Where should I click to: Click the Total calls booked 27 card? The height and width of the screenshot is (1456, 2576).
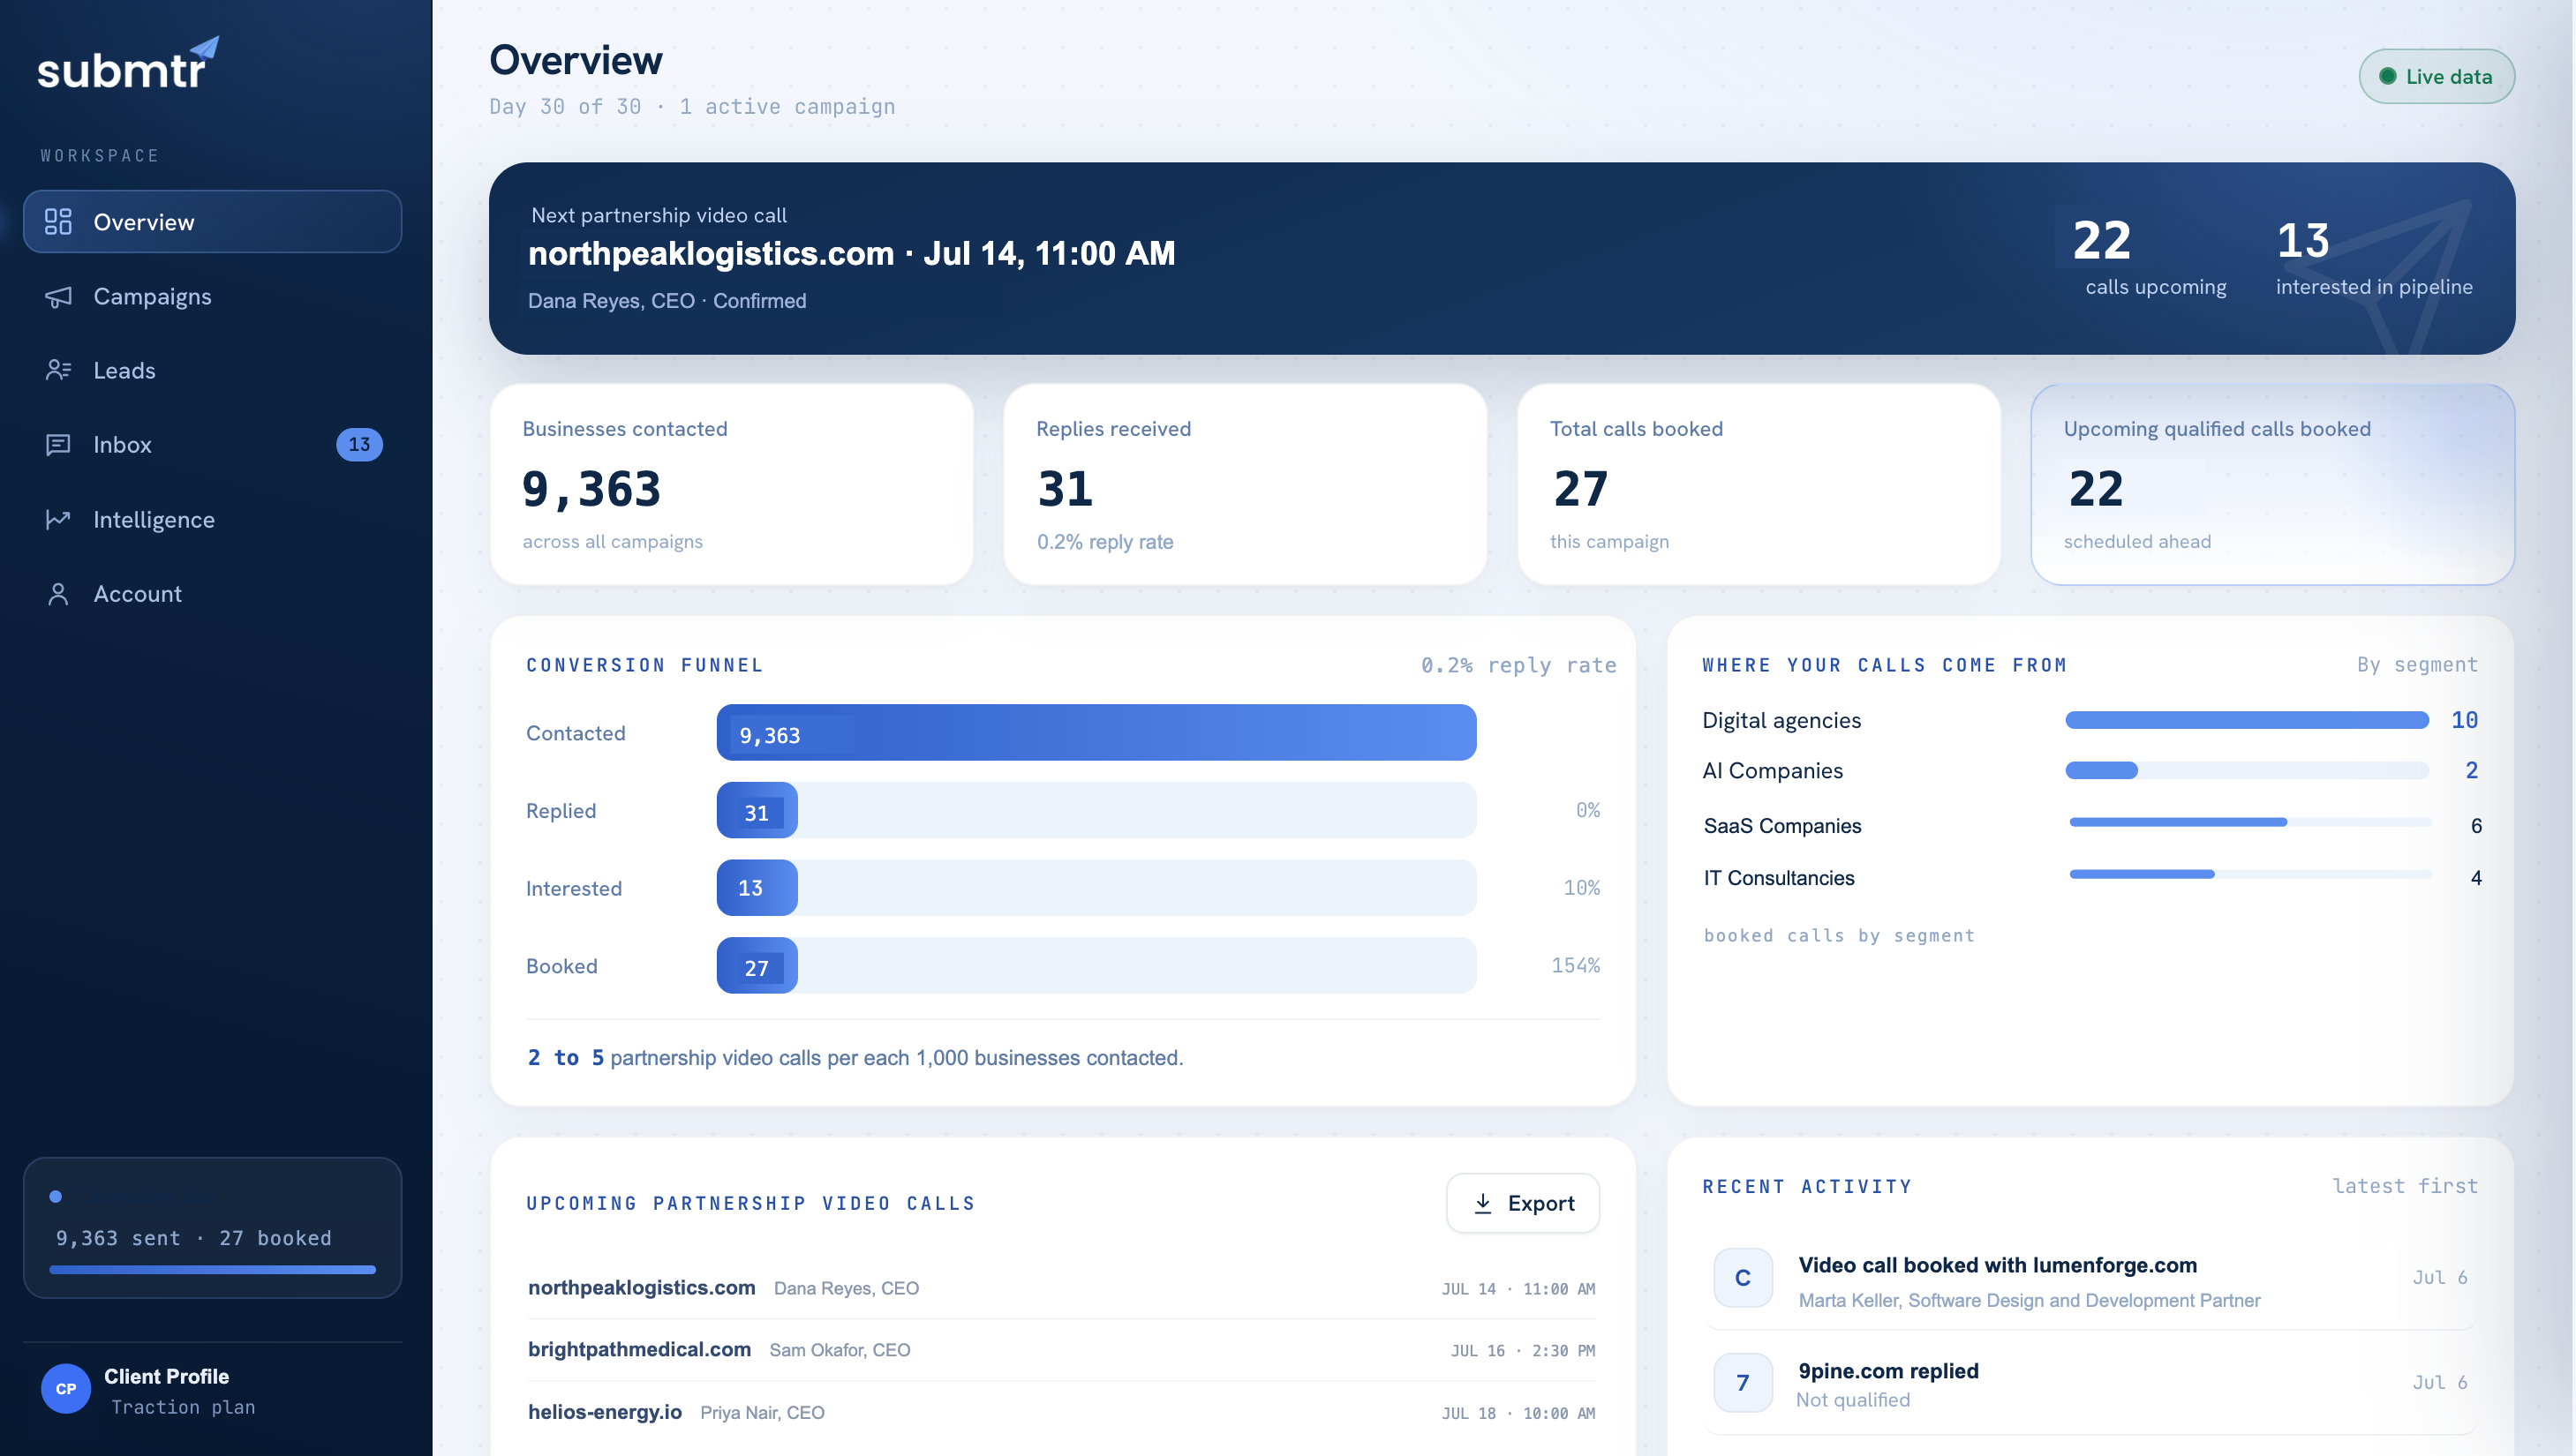[1759, 485]
